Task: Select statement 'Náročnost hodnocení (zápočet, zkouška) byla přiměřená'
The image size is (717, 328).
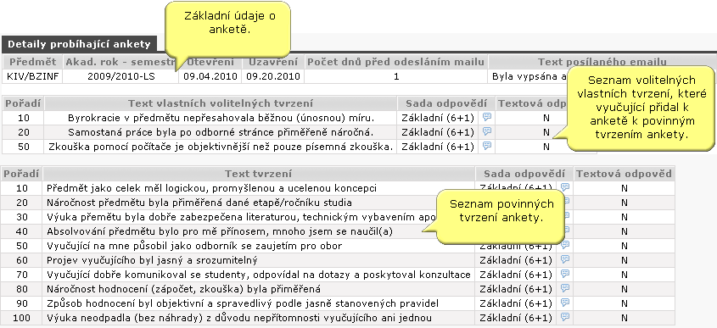Action: 183,289
